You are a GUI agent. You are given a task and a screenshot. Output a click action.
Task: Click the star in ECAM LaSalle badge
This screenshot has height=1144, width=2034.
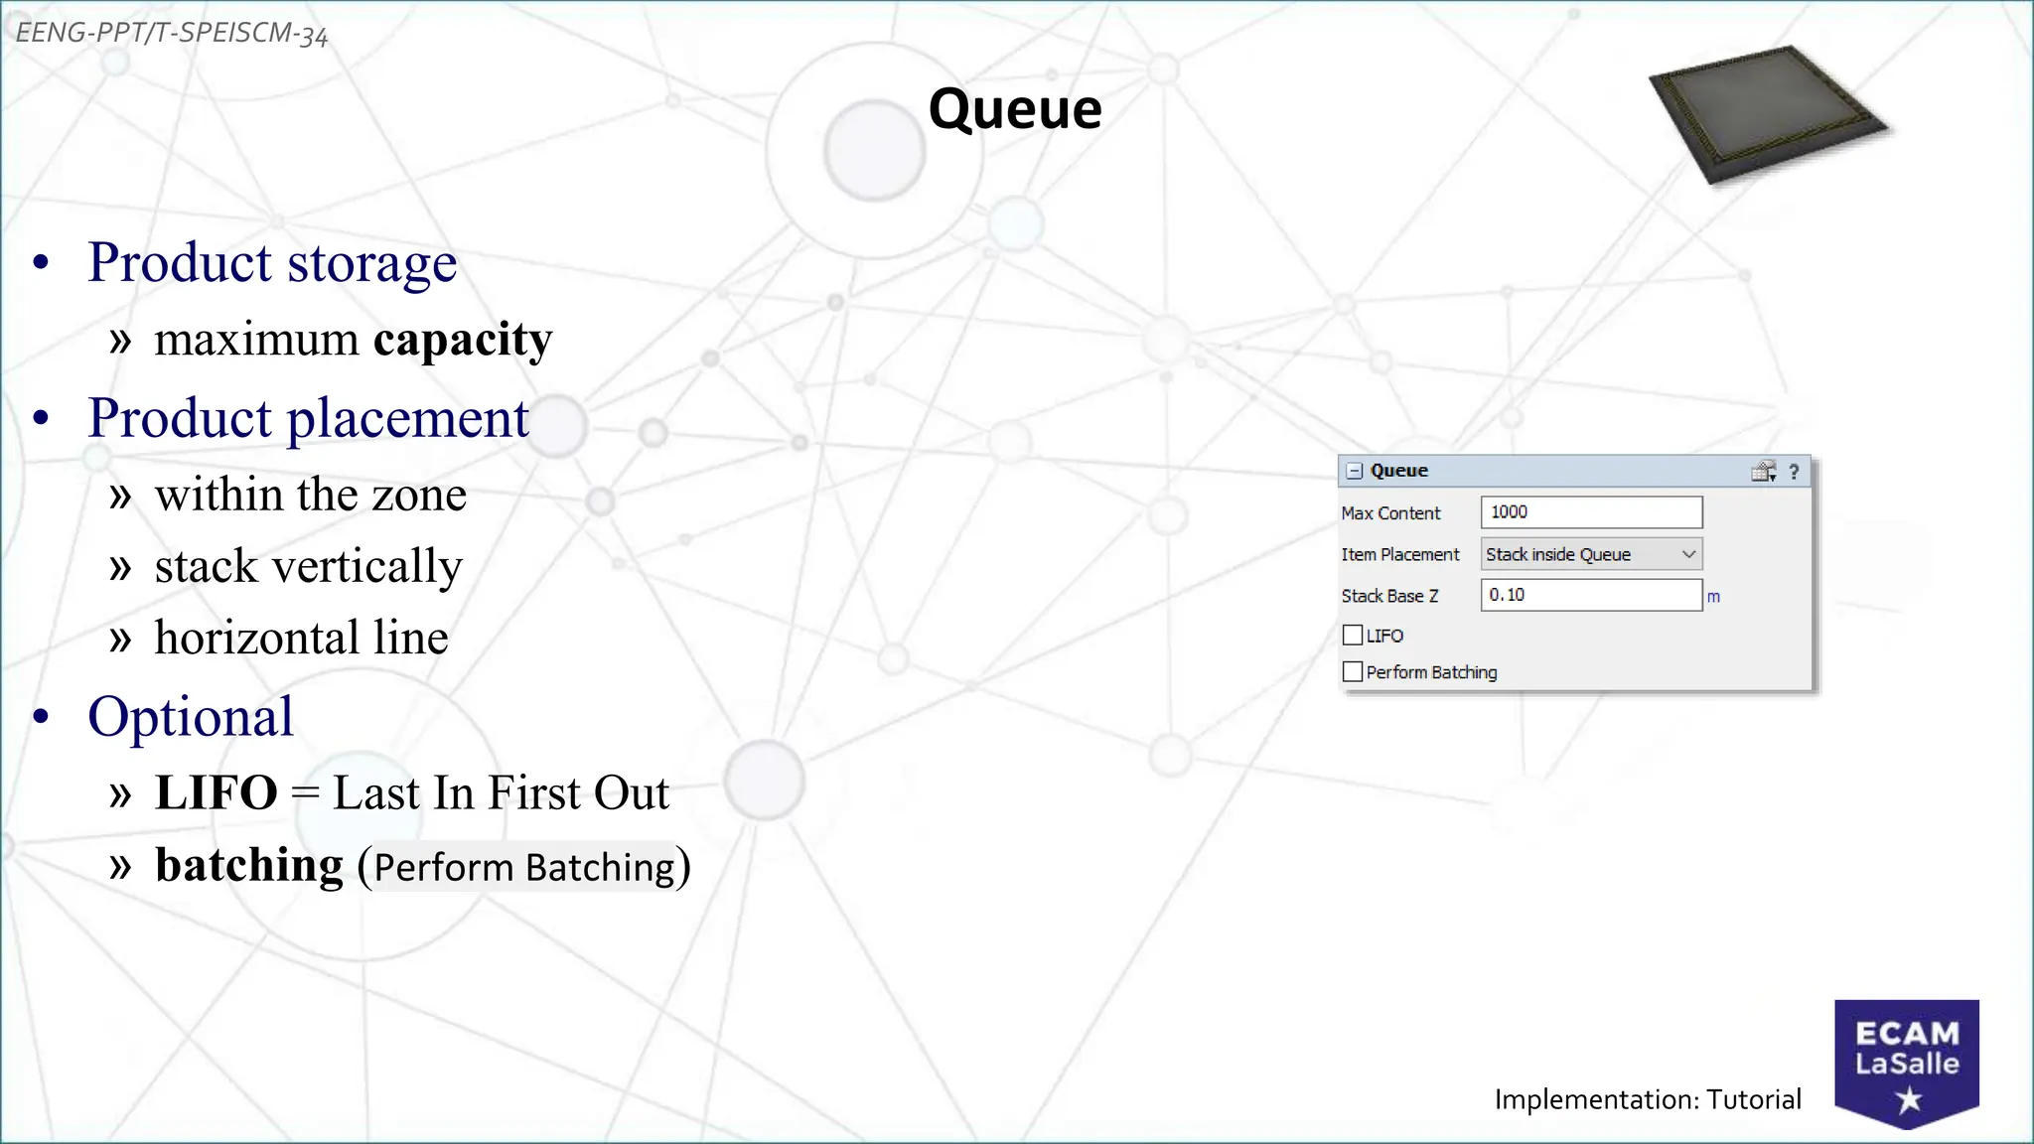(x=1908, y=1100)
